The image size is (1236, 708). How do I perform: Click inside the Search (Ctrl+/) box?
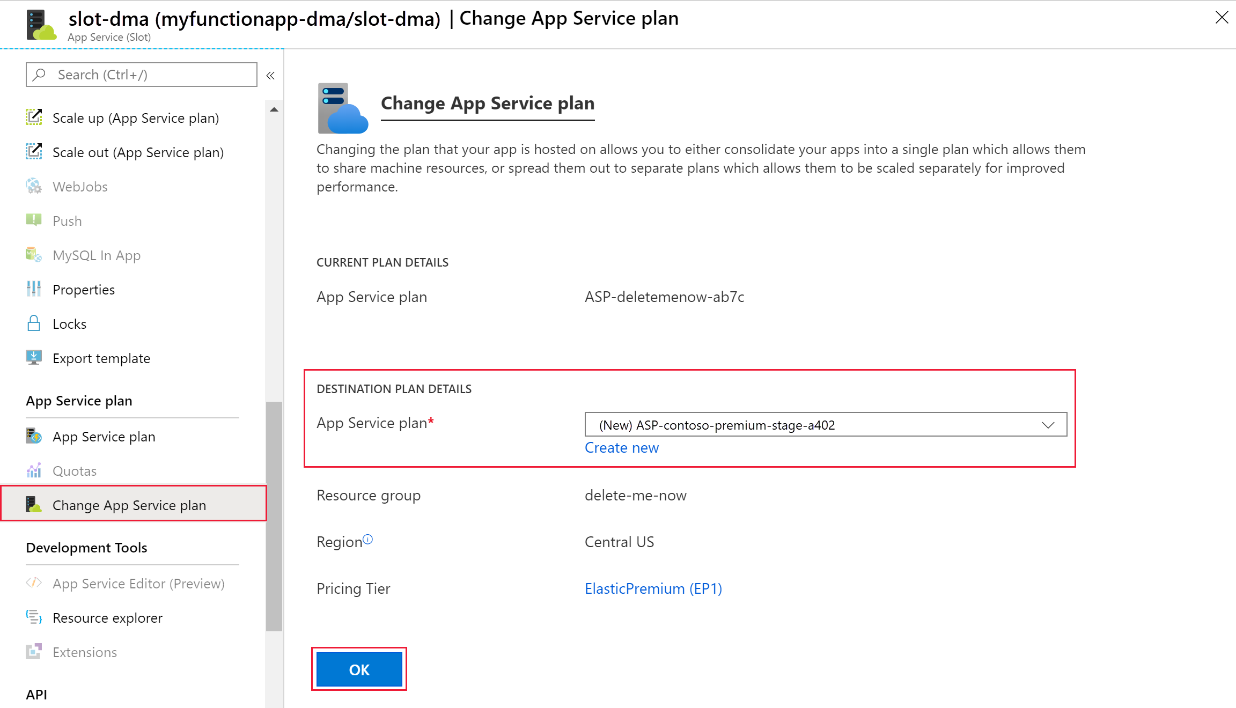[x=141, y=74]
